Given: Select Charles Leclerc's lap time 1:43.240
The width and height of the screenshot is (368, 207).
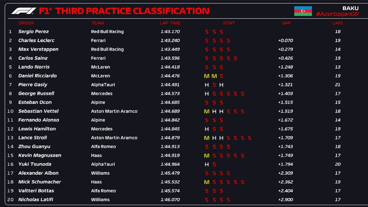Looking at the screenshot, I should pos(170,41).
